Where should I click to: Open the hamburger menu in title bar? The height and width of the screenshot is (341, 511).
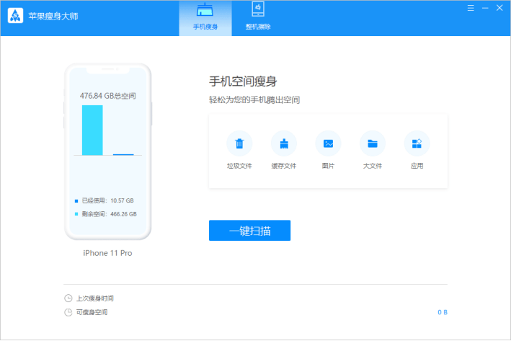[470, 8]
